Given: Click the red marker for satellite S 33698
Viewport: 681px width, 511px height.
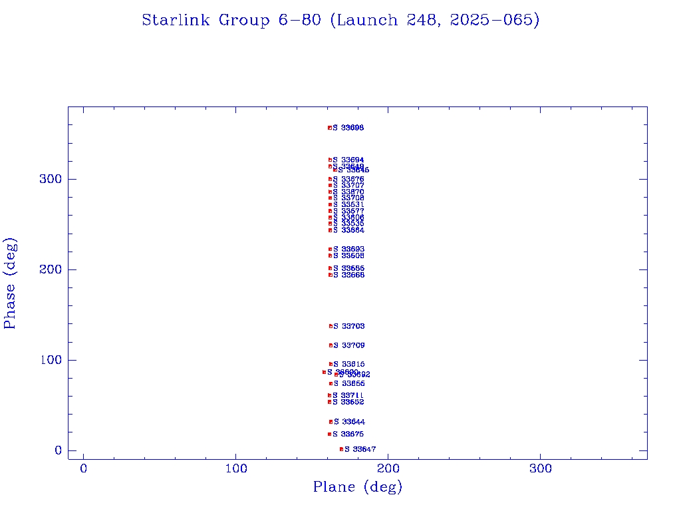Looking at the screenshot, I should (330, 128).
